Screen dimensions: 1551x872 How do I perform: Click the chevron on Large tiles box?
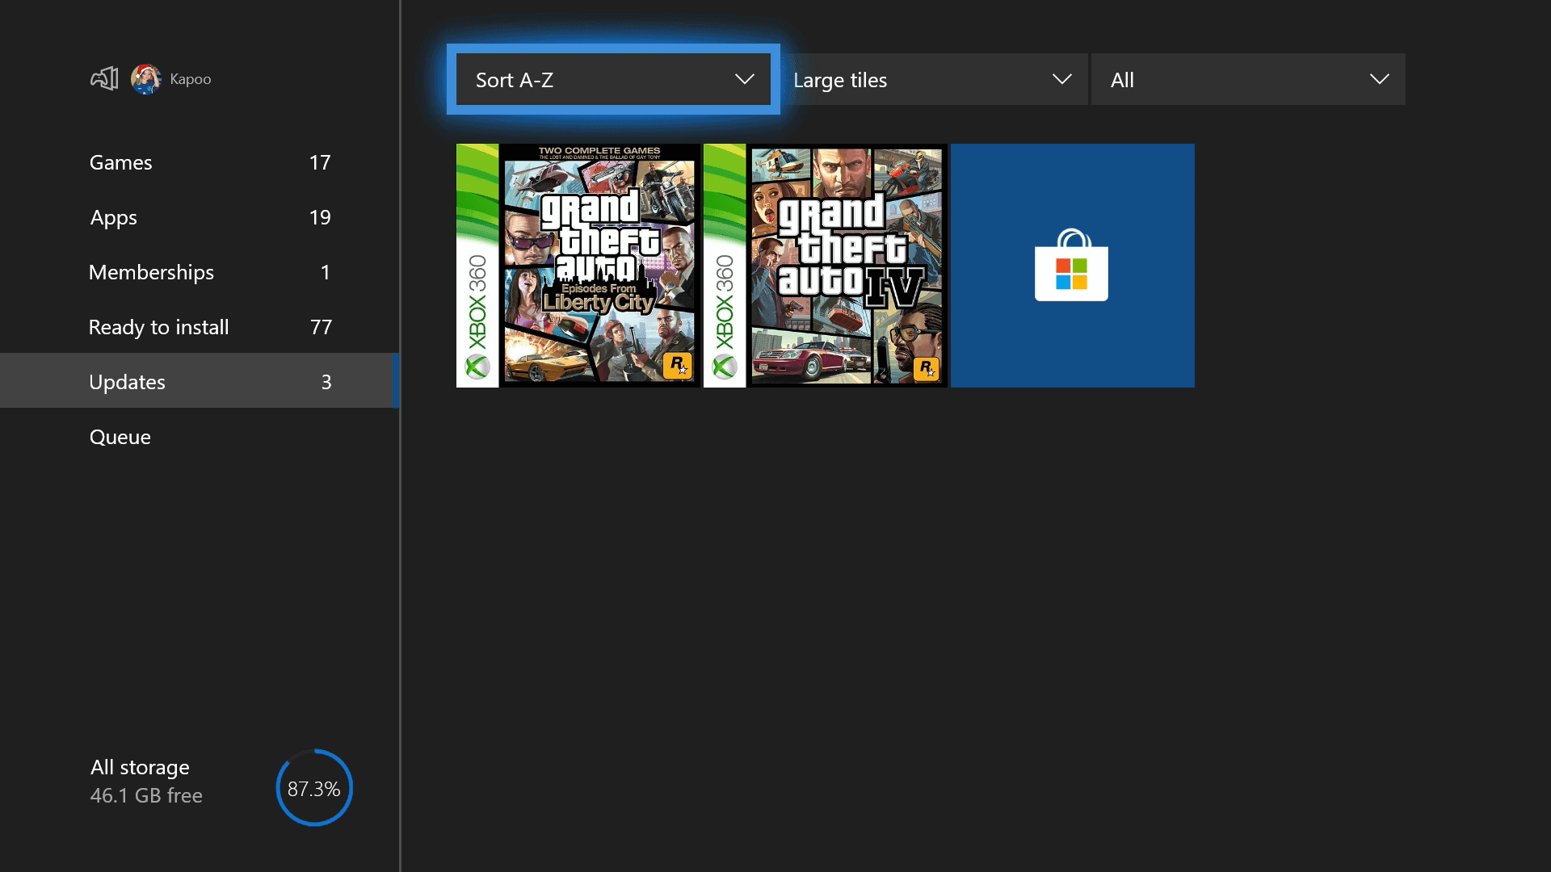pos(1062,79)
